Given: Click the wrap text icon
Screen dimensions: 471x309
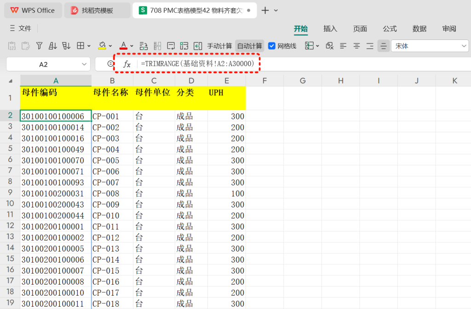Looking at the screenshot, I should click(171, 46).
